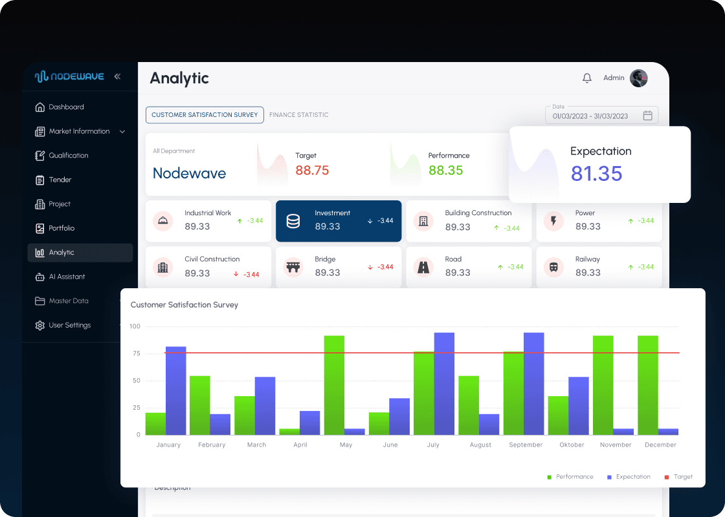Viewport: 725px width, 517px height.
Task: Click the Admin username label
Action: pos(614,78)
